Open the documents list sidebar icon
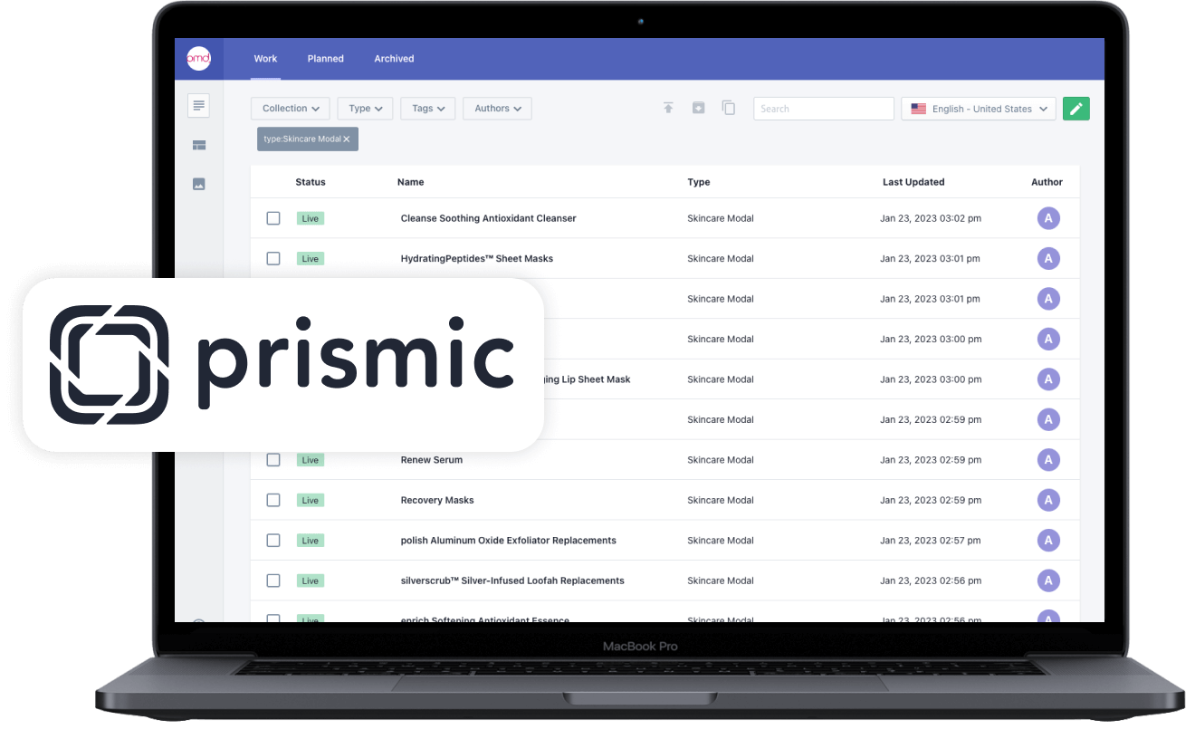This screenshot has width=1195, height=729. (199, 106)
